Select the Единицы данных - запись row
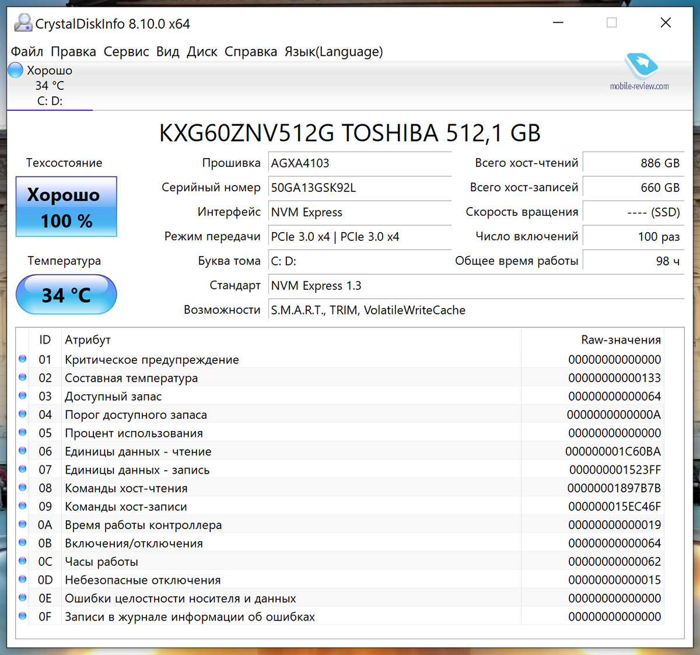The width and height of the screenshot is (700, 655). click(340, 470)
